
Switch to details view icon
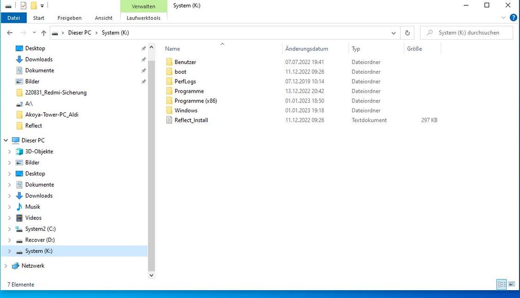click(502, 284)
